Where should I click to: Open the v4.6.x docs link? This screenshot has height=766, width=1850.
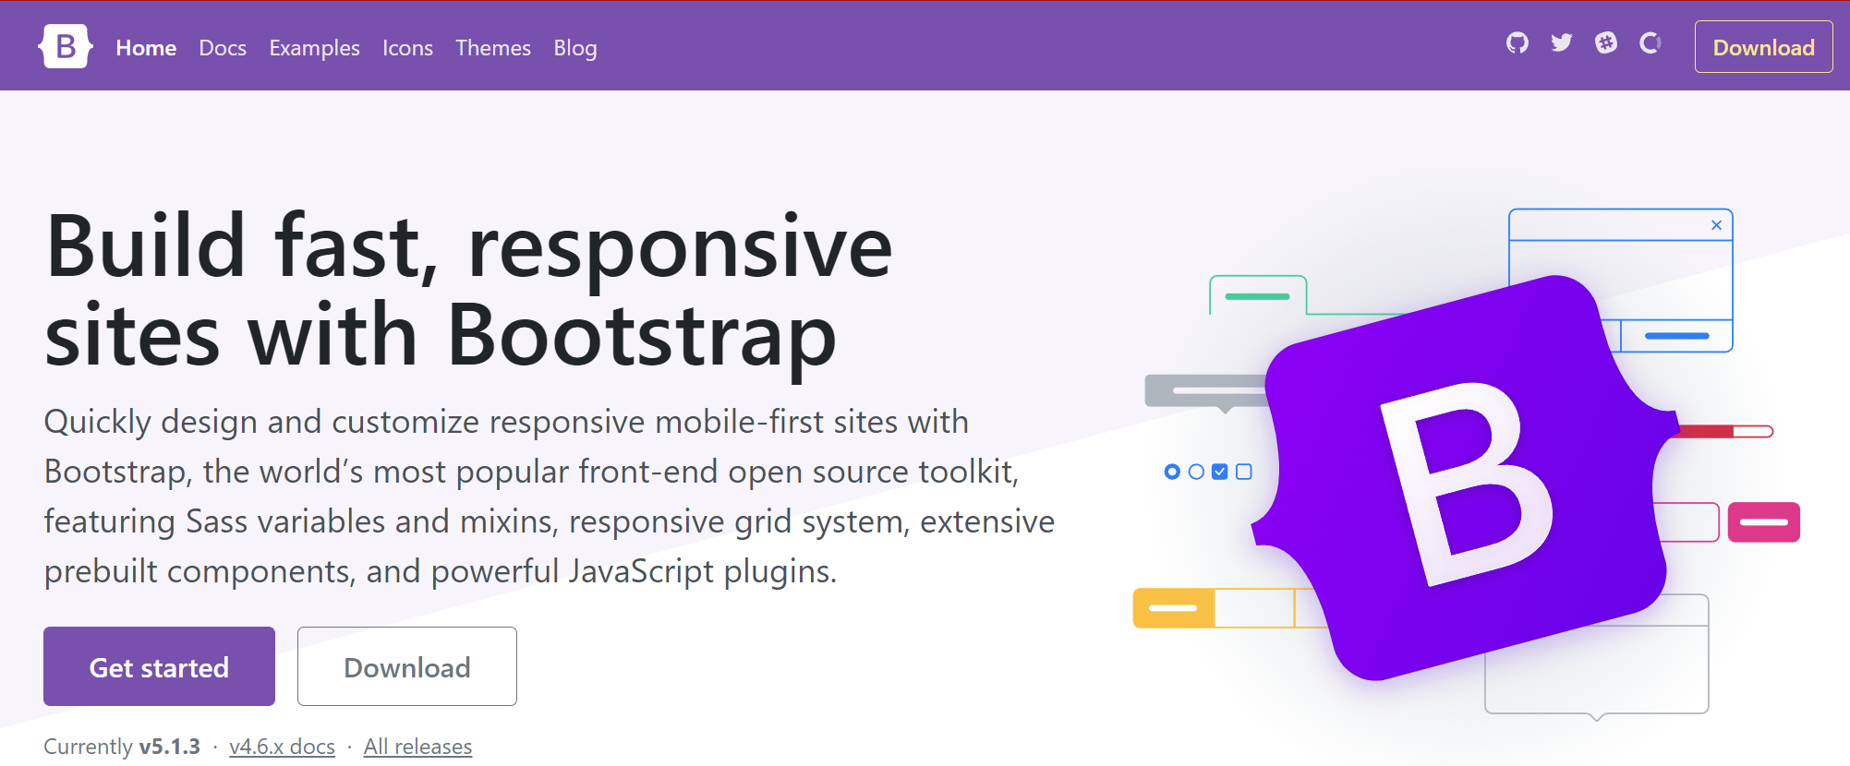[282, 747]
